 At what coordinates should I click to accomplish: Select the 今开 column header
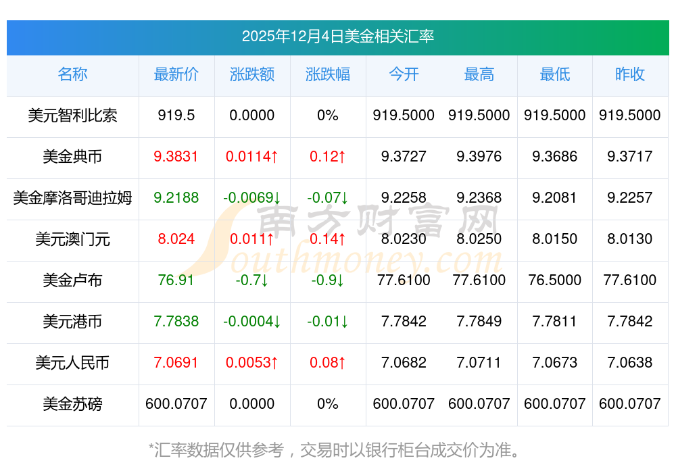404,74
